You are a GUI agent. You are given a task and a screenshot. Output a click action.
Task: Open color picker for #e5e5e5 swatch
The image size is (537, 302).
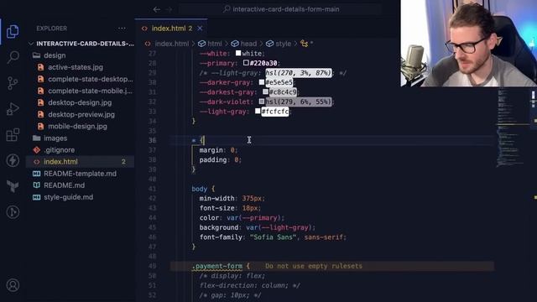(262, 82)
